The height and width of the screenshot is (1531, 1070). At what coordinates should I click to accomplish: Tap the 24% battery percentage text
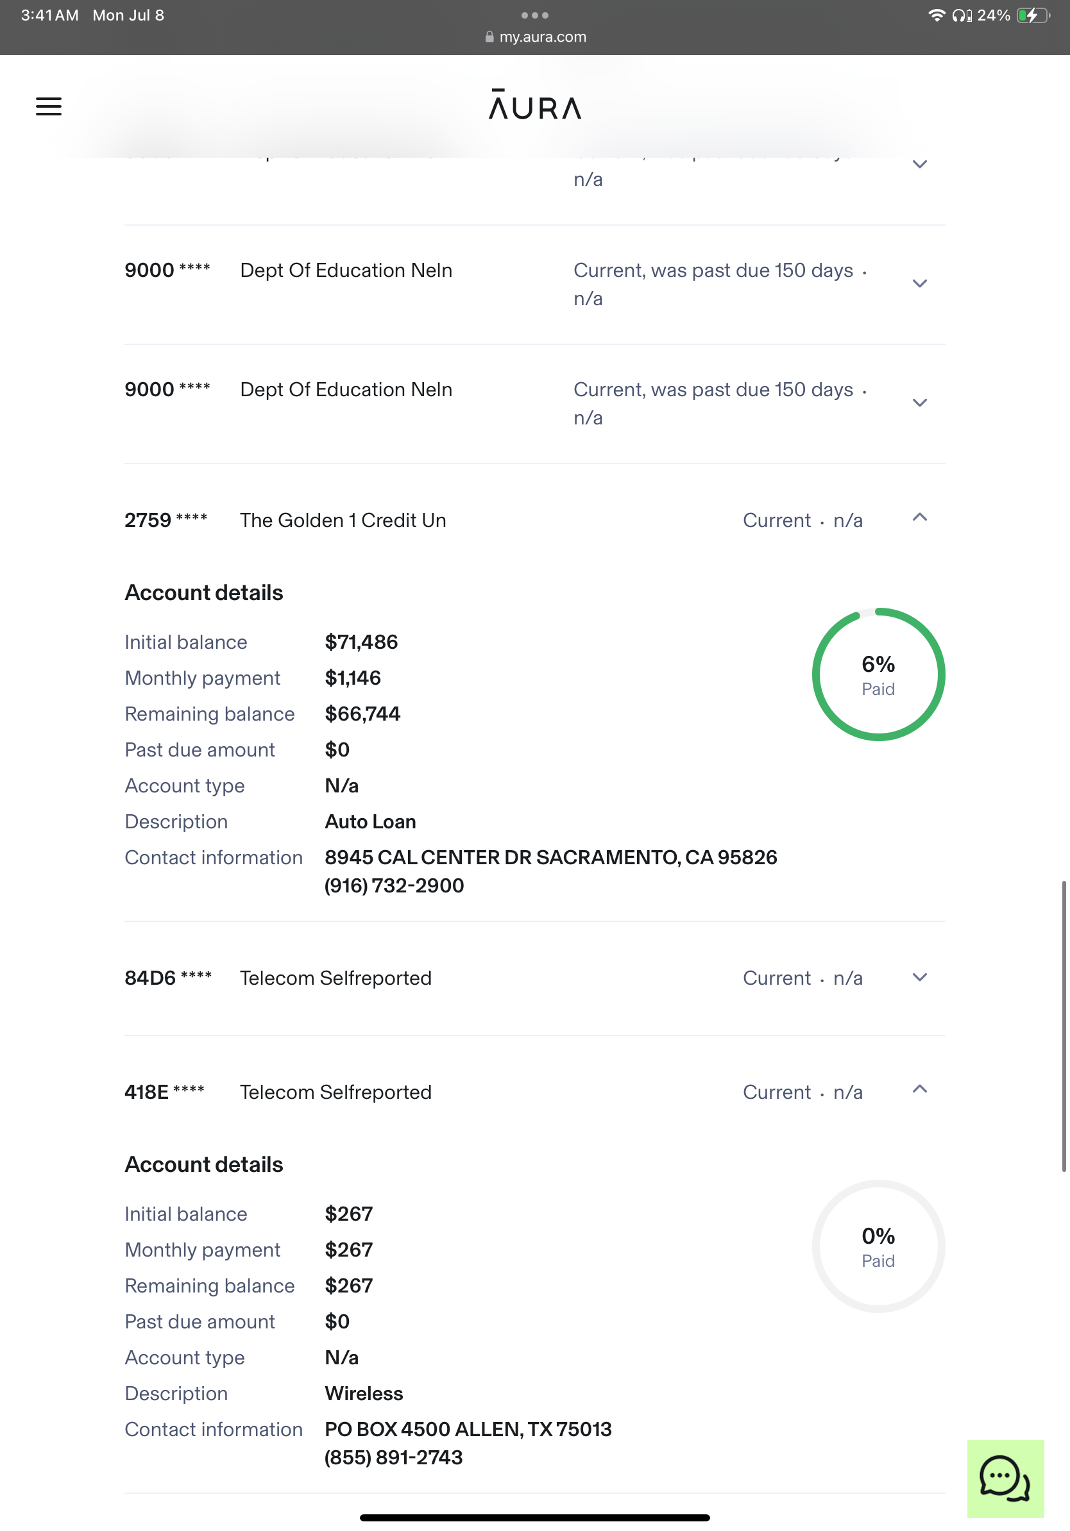tap(994, 15)
